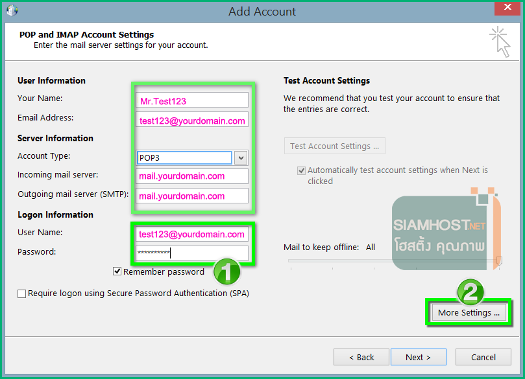Select the Outgoing mail server (SMTP) field
This screenshot has width=525, height=379.
coord(193,196)
